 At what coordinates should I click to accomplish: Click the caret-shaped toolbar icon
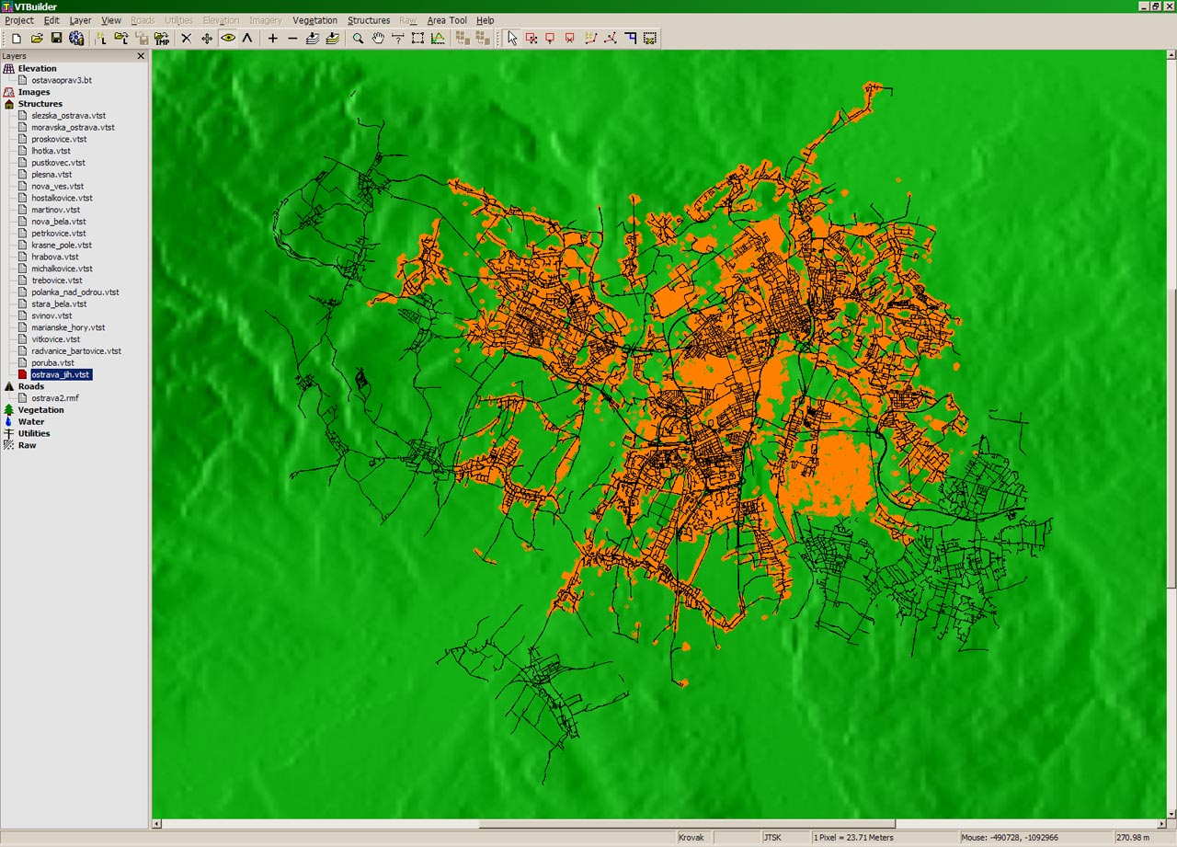247,39
